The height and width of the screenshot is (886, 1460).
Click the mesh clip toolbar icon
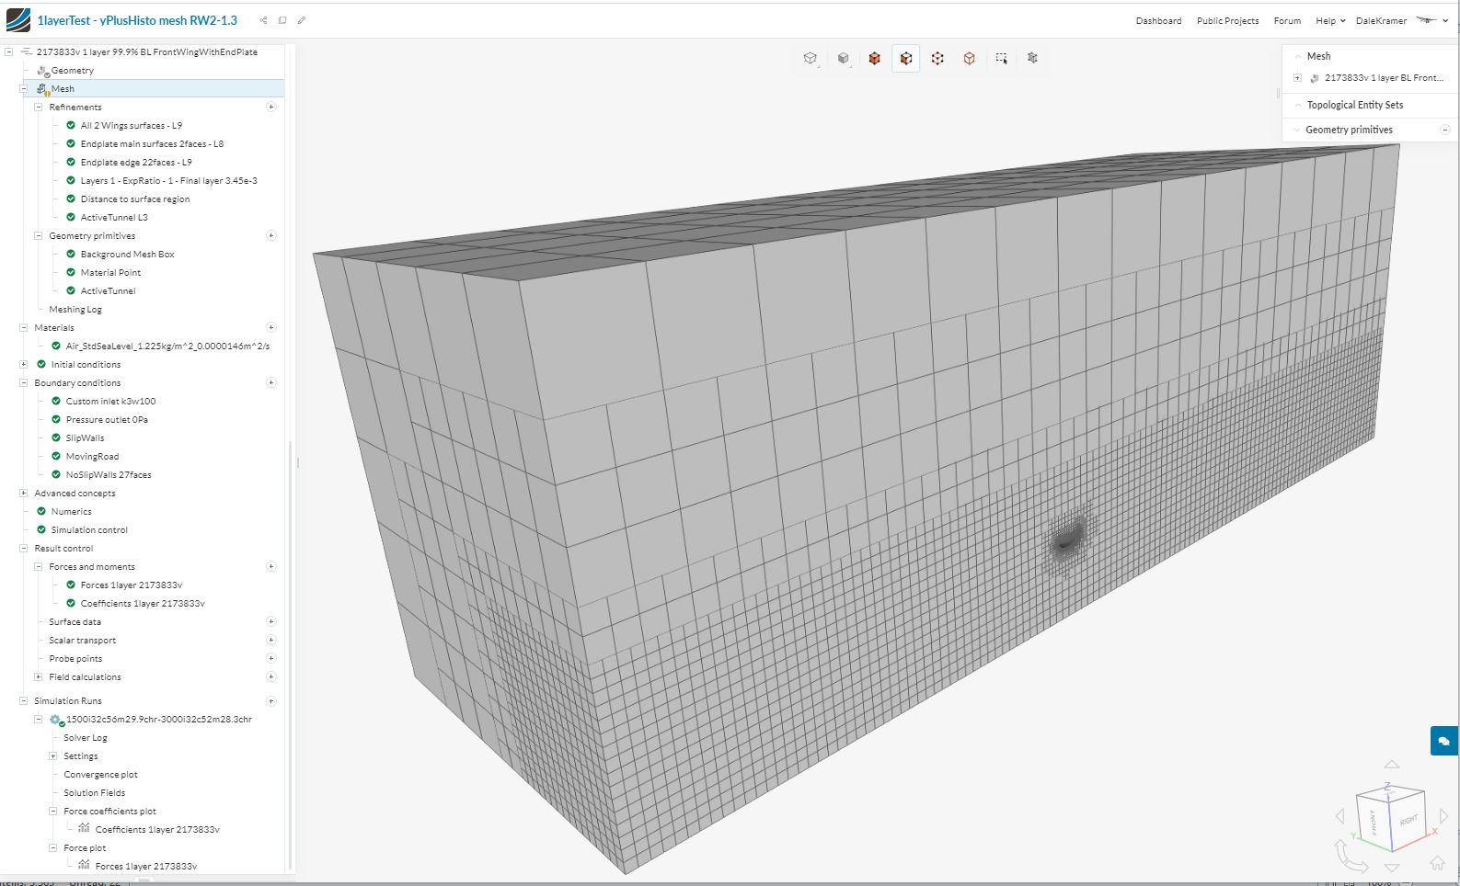point(1032,58)
